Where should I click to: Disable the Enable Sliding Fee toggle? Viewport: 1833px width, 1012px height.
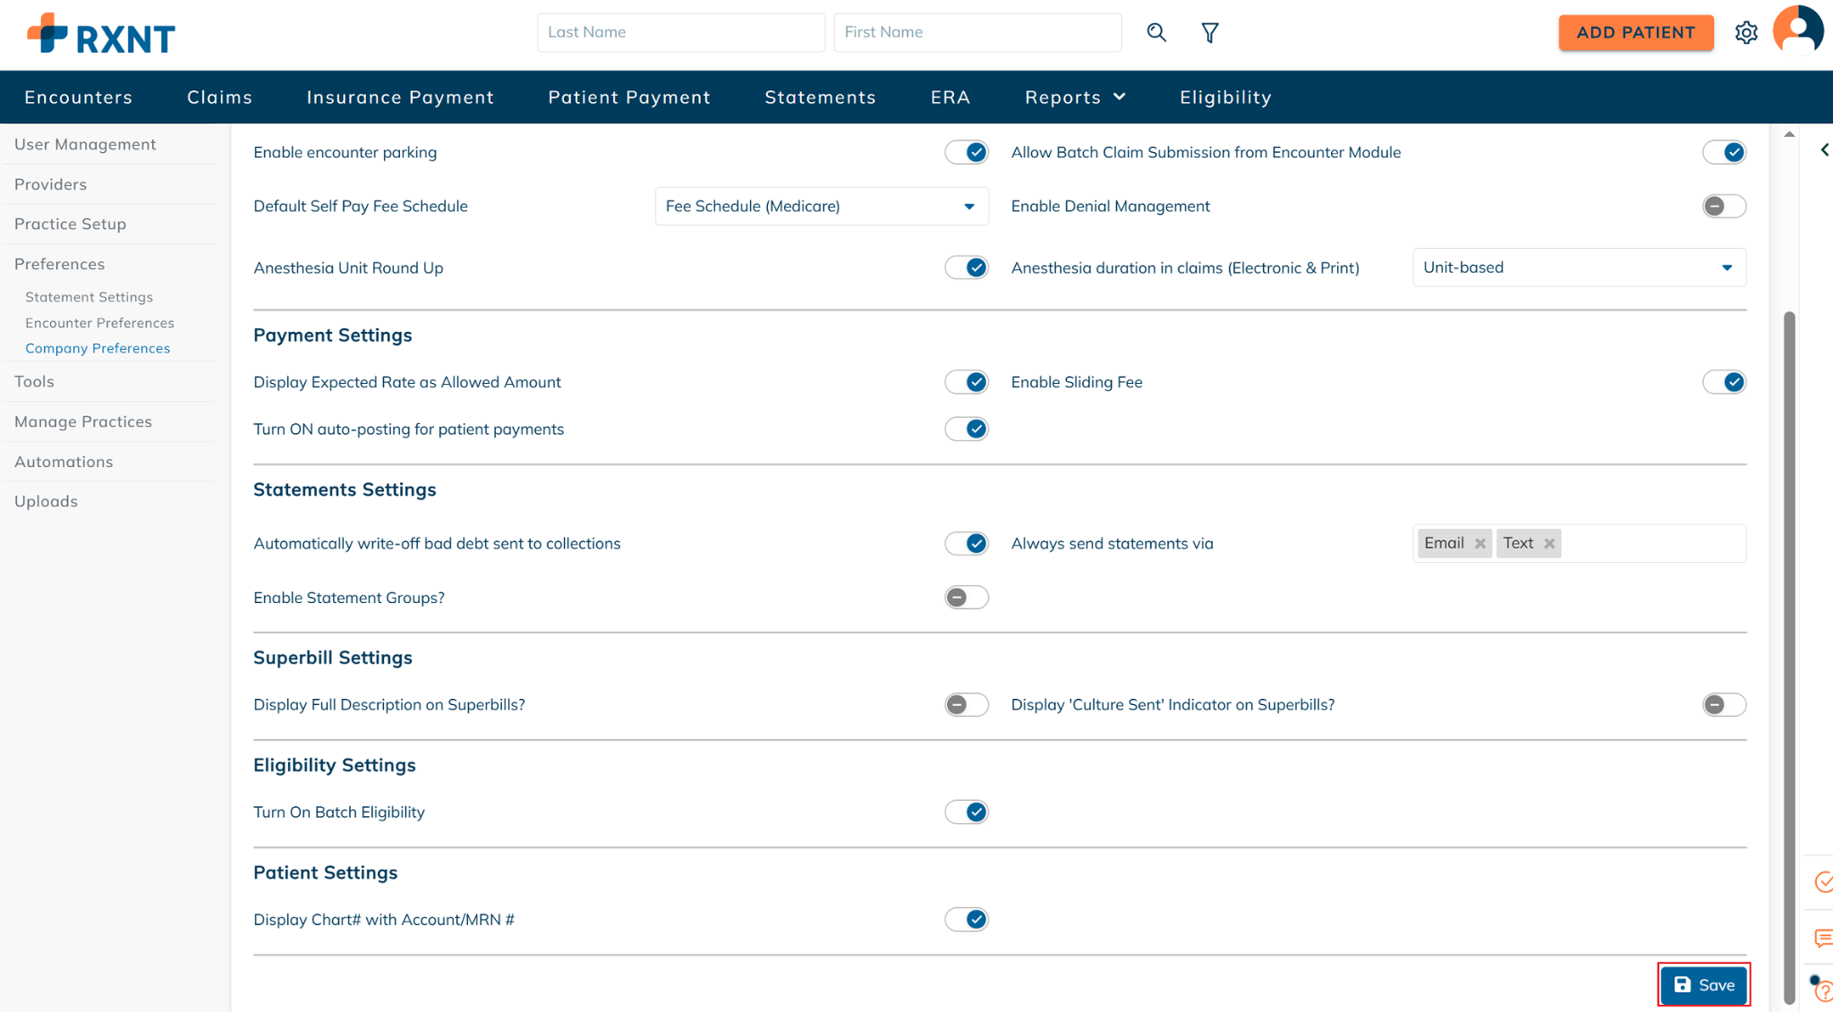coord(1723,383)
